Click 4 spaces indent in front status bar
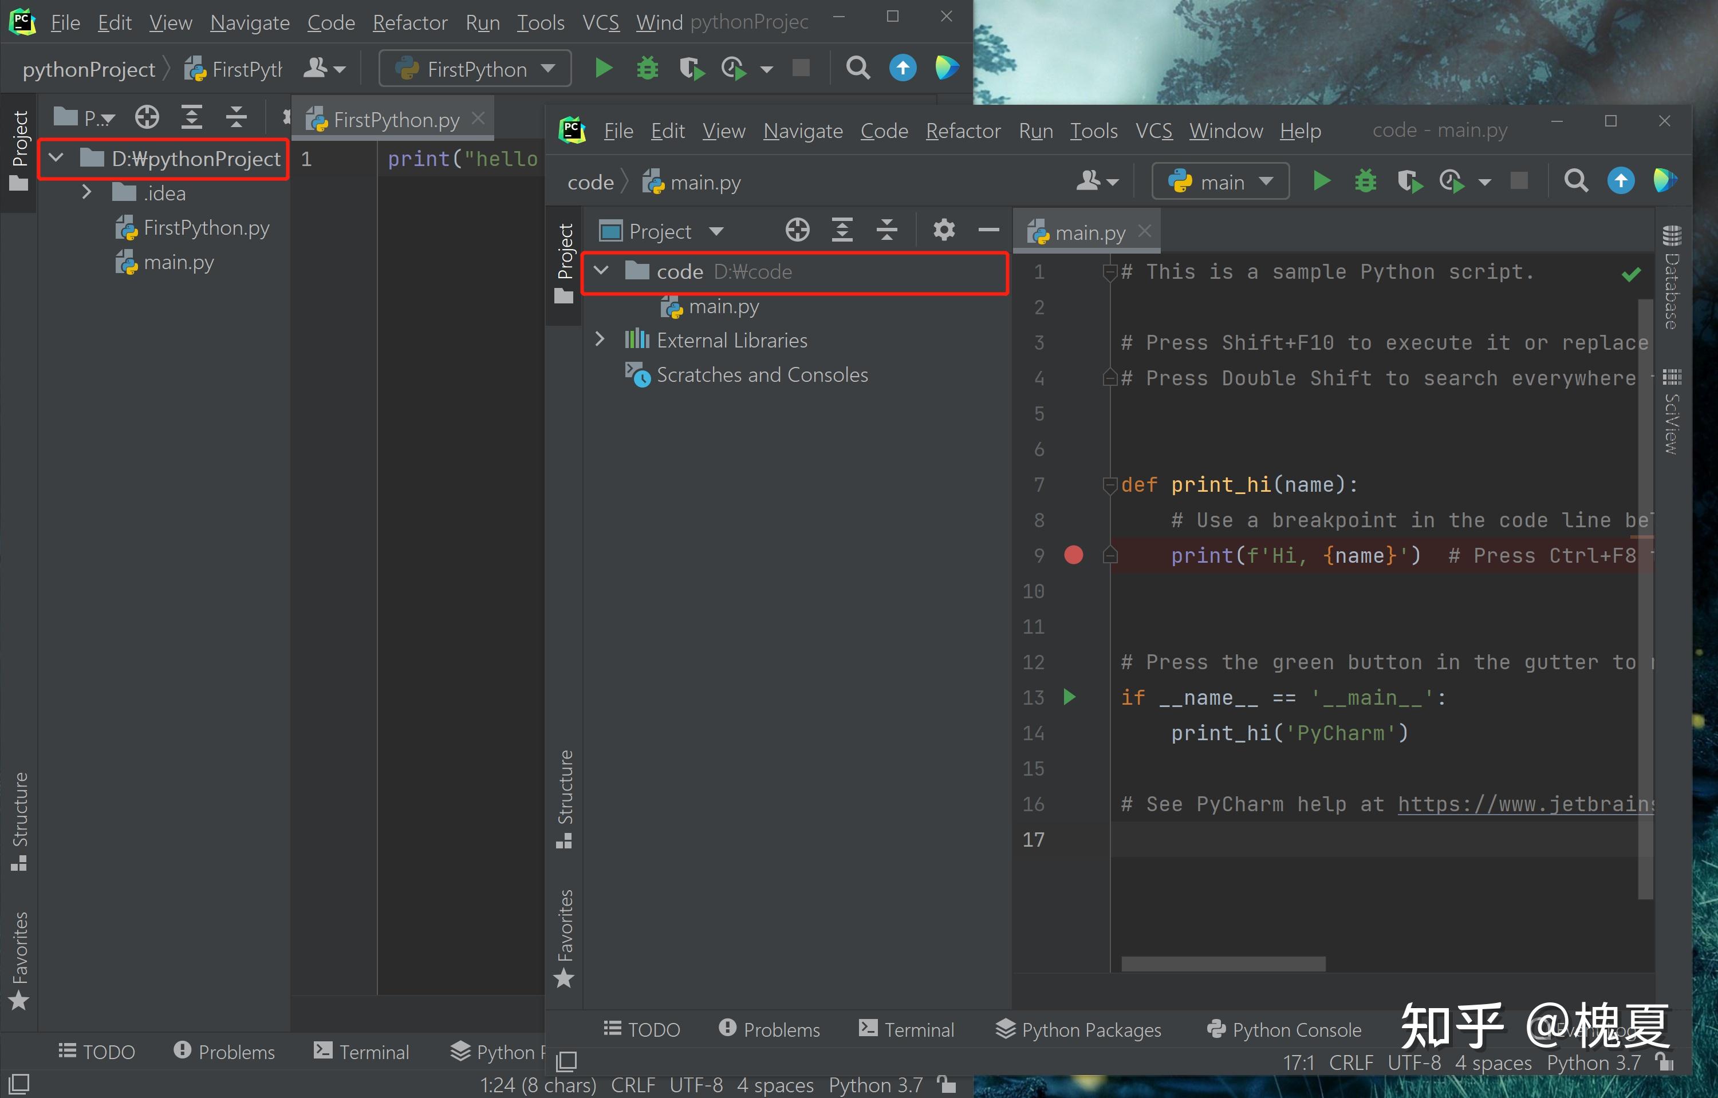This screenshot has width=1718, height=1098. [1494, 1063]
